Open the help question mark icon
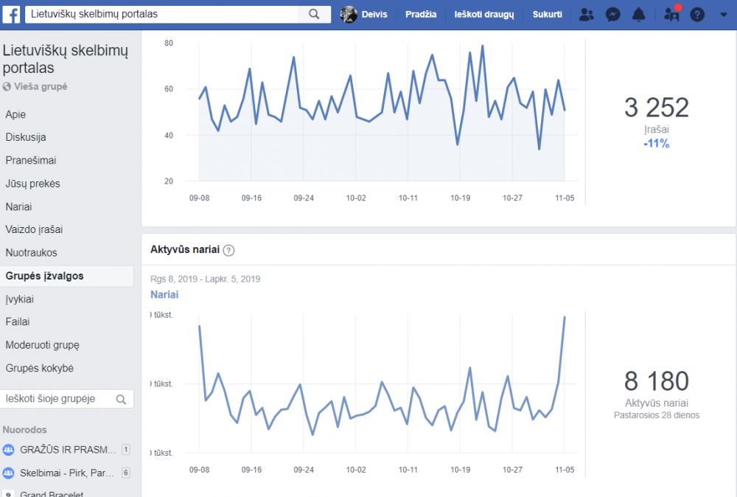Screen dimensions: 737x497 tap(697, 15)
